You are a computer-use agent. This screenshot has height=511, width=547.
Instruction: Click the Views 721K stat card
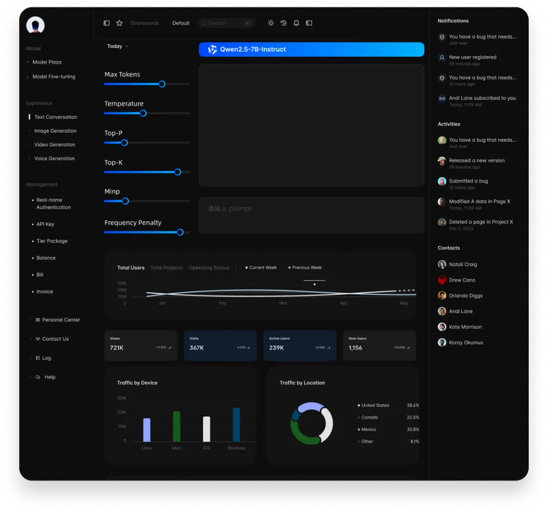click(141, 345)
